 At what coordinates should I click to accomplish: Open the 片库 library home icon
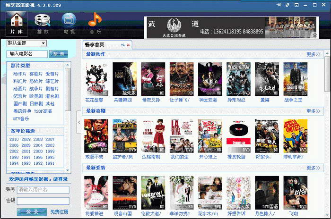click(x=17, y=24)
